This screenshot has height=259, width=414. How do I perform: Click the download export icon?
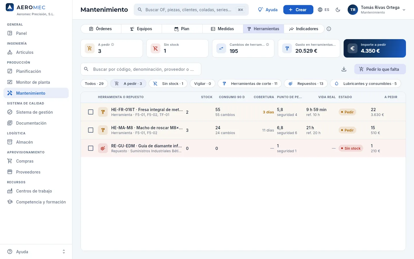tap(344, 69)
